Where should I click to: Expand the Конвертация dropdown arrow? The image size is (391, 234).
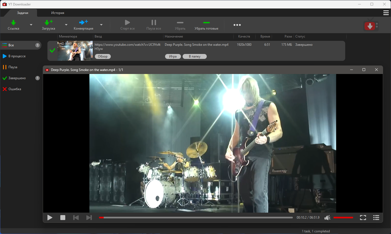pyautogui.click(x=101, y=25)
